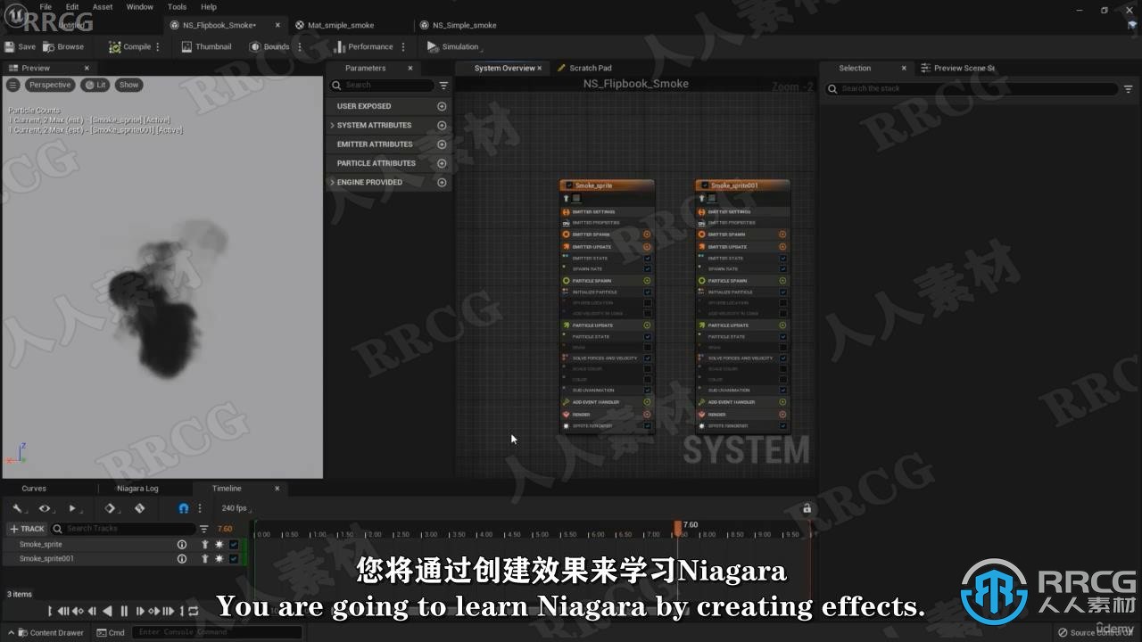Switch to the Niagara Log tab
The height and width of the screenshot is (642, 1142).
tap(137, 489)
